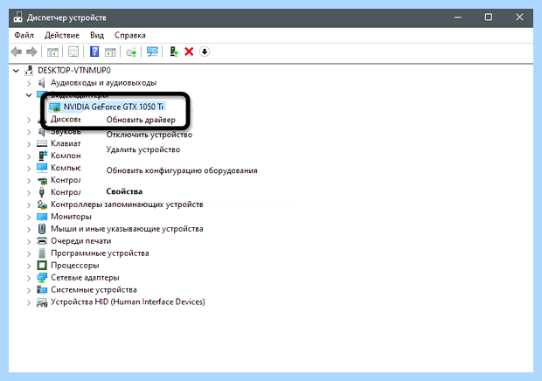Expand Аудиовходы и аудиовыходы category
This screenshot has width=542, height=381.
[29, 83]
